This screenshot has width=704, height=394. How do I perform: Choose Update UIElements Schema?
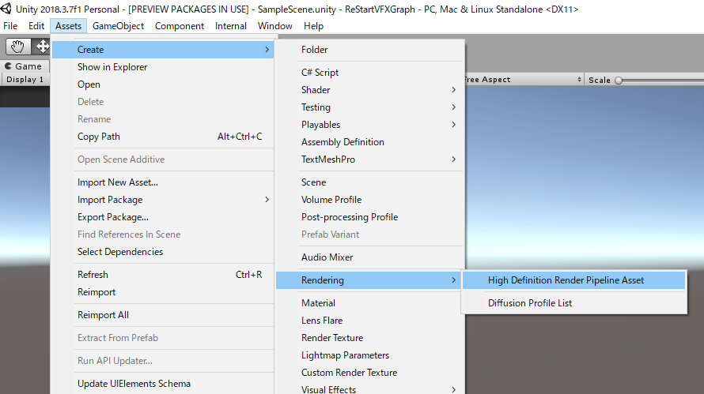pyautogui.click(x=163, y=383)
